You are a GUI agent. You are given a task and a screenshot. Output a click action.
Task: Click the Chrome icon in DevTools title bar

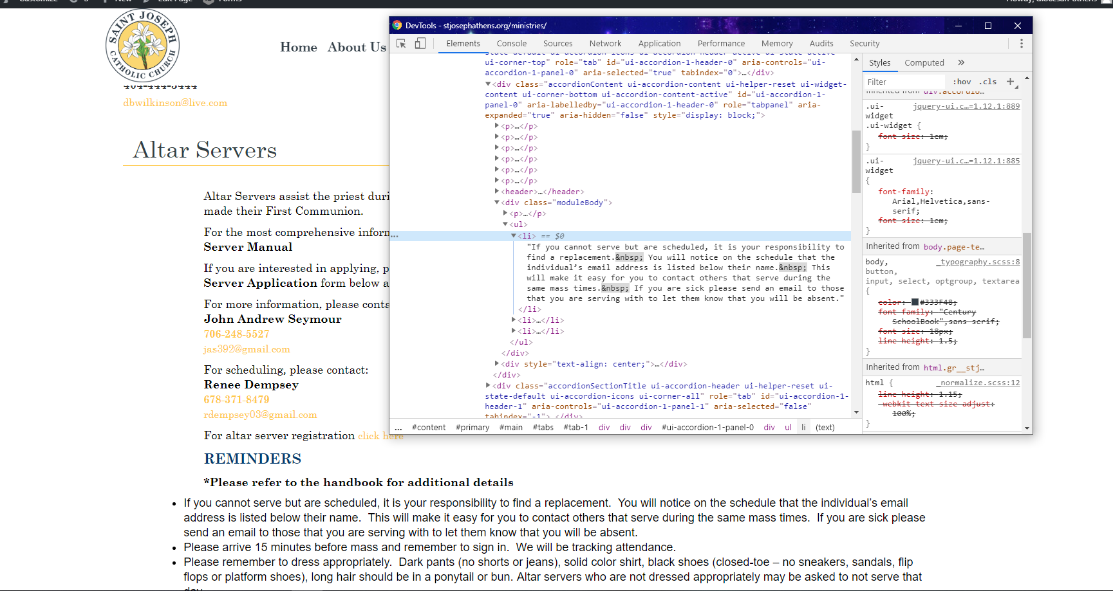coord(397,26)
